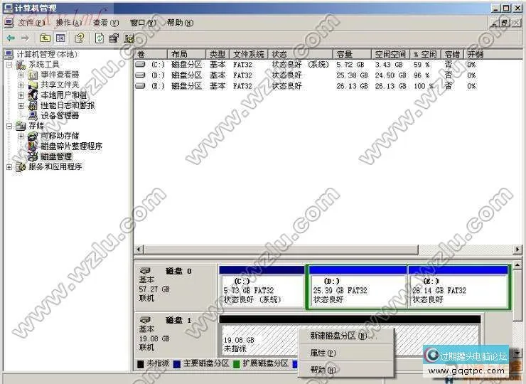This screenshot has height=384, width=526.
Task: Click the 24.50 GB free space cell
Action: 390,75
